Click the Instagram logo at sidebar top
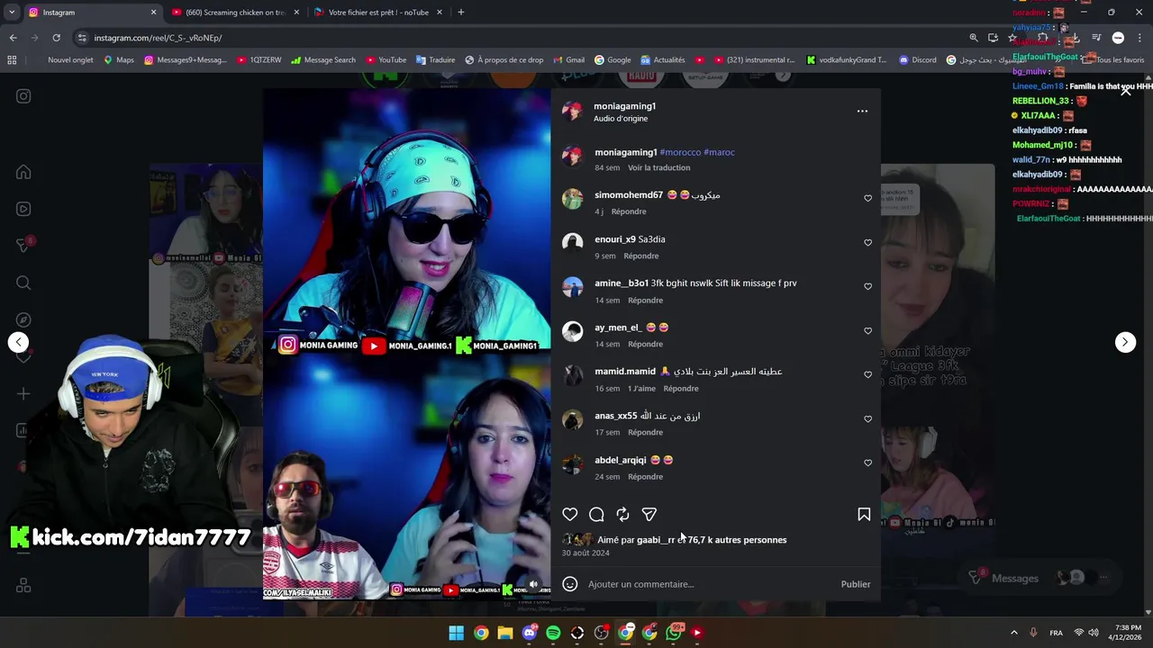Viewport: 1153px width, 648px height. [x=23, y=96]
